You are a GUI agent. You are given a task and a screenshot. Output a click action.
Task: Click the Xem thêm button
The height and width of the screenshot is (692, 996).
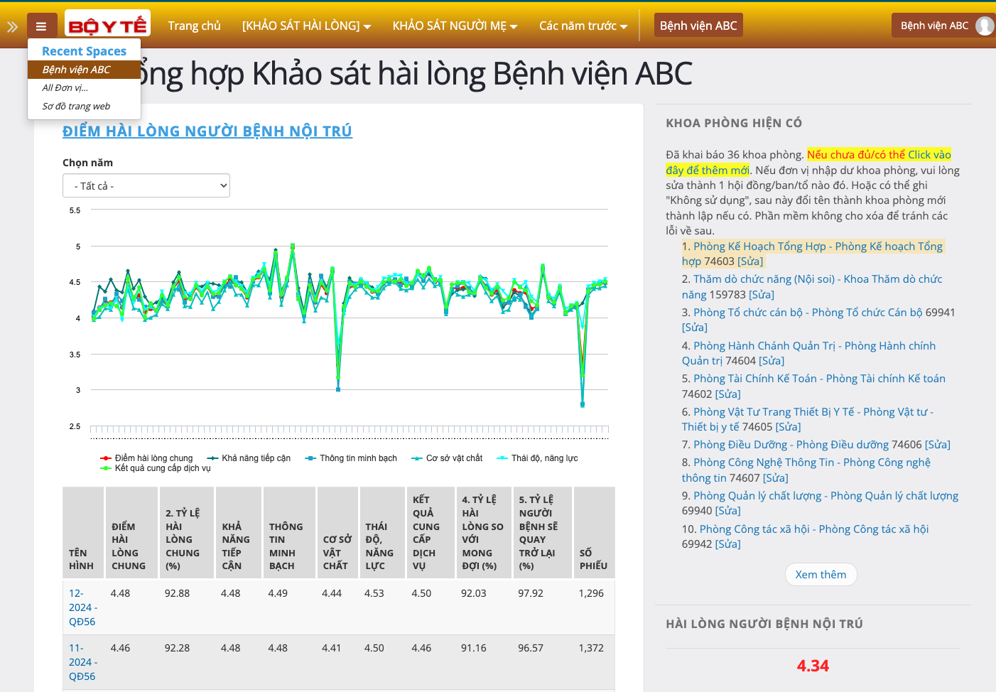point(821,574)
